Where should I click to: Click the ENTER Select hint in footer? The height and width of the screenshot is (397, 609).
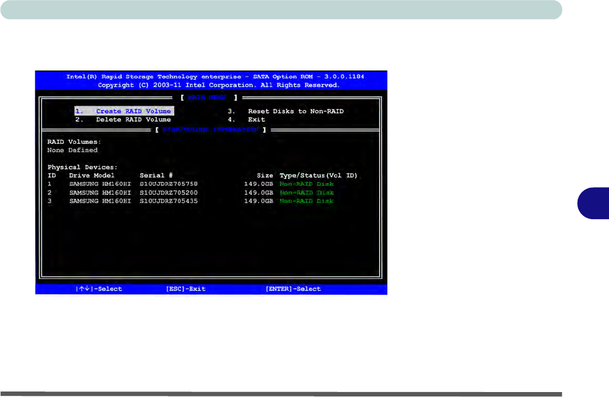pyautogui.click(x=293, y=289)
